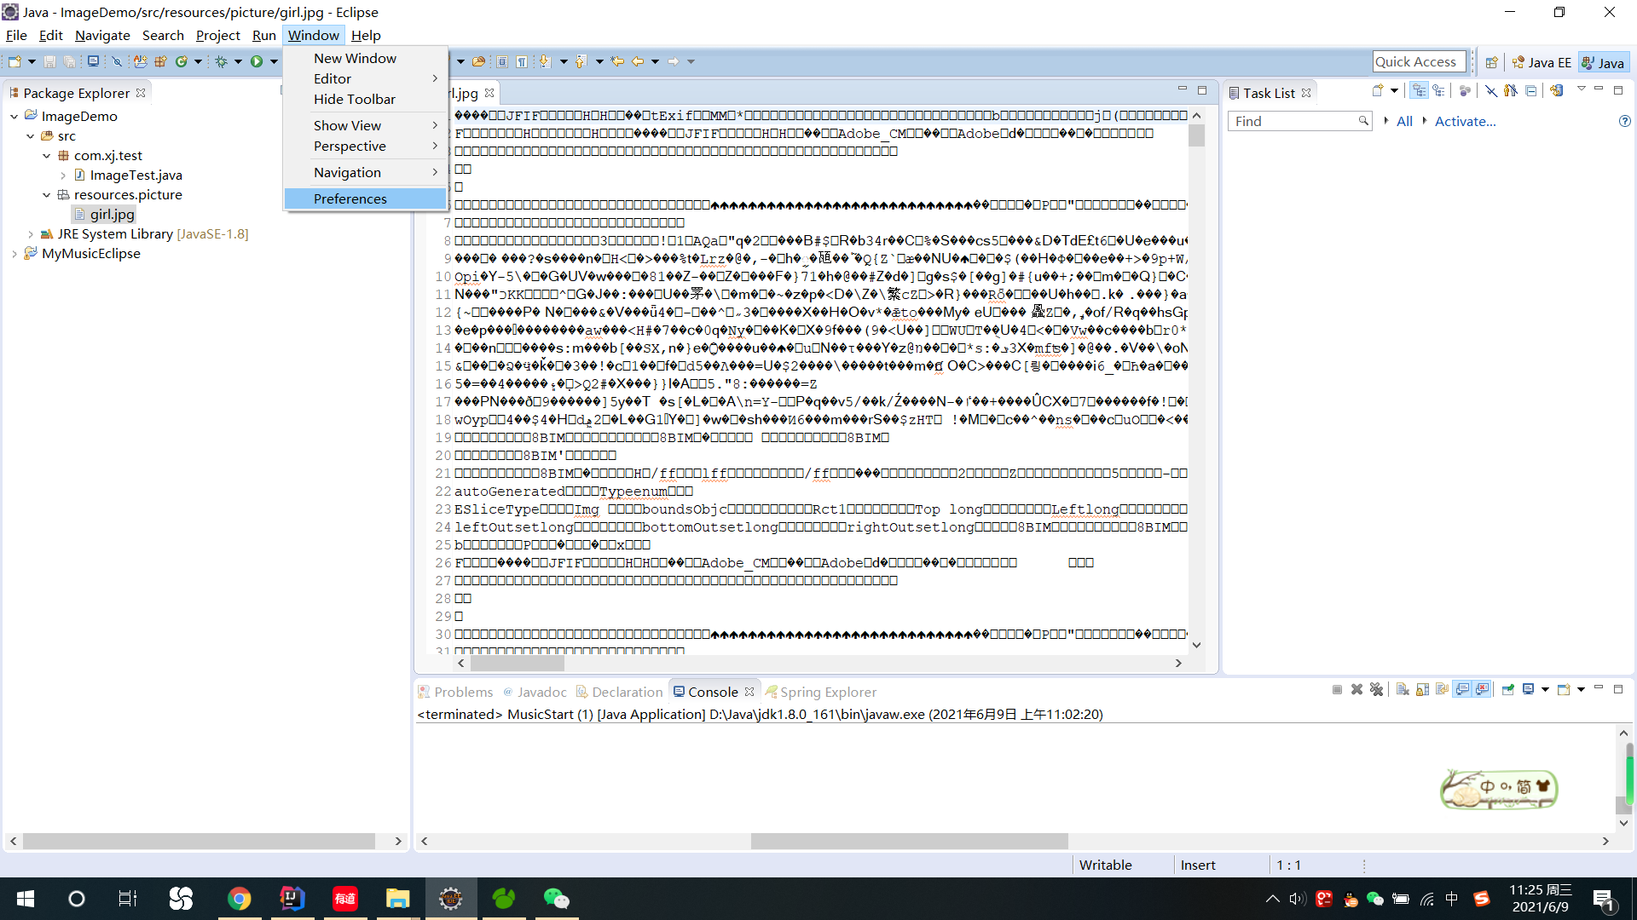Select the Save All toolbar icon
1637x920 pixels.
[x=70, y=61]
